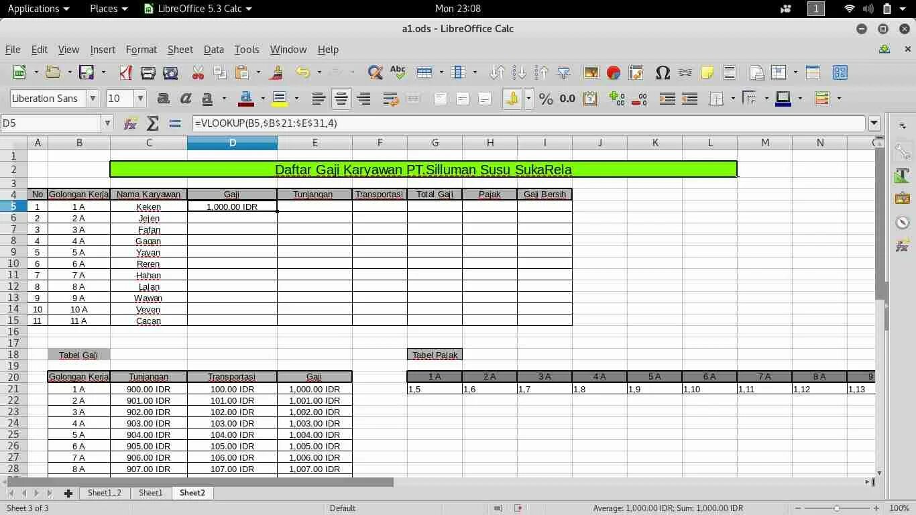Toggle Bold formatting
The image size is (916, 515).
coord(163,99)
